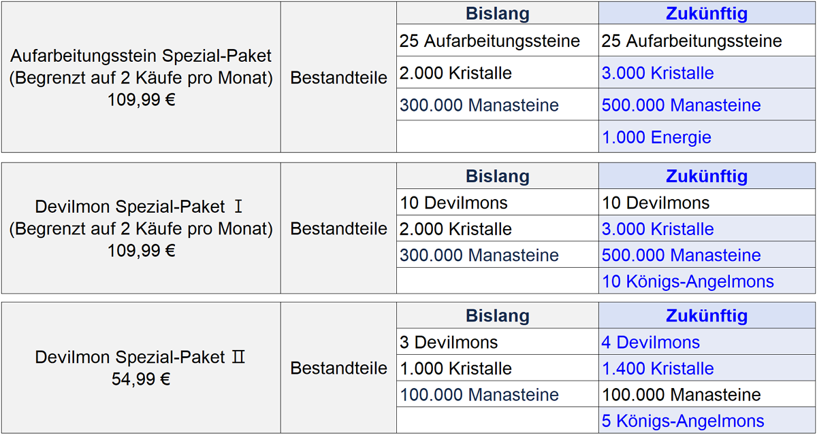Screen dimensions: 817x435
Task: Select the "10 Königs-Angelmons" entry
Action: [688, 281]
